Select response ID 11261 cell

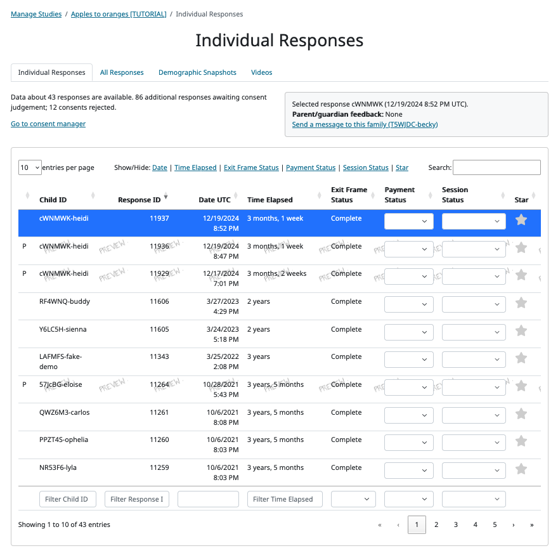pos(159,412)
